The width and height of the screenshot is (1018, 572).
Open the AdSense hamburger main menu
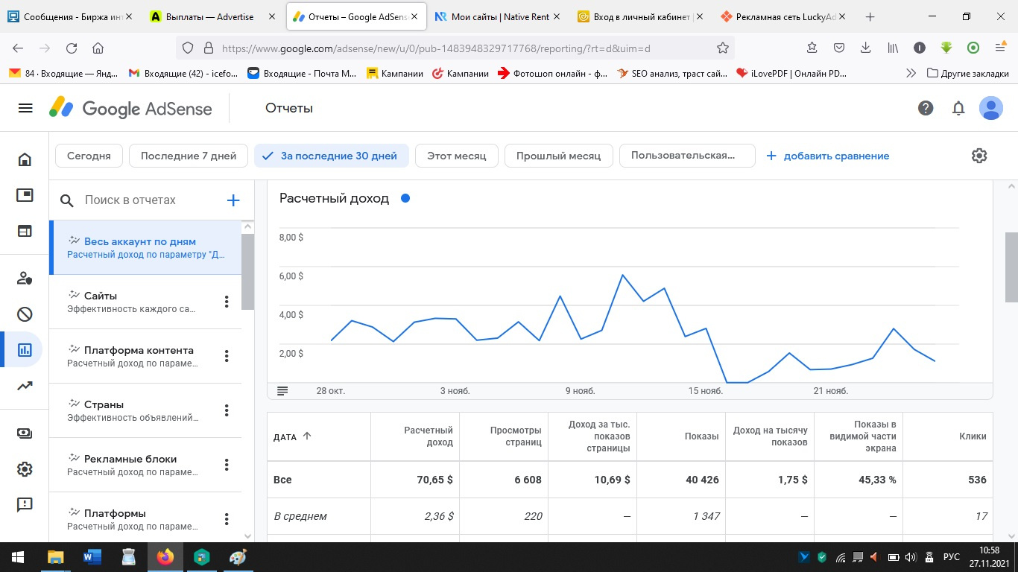click(25, 108)
